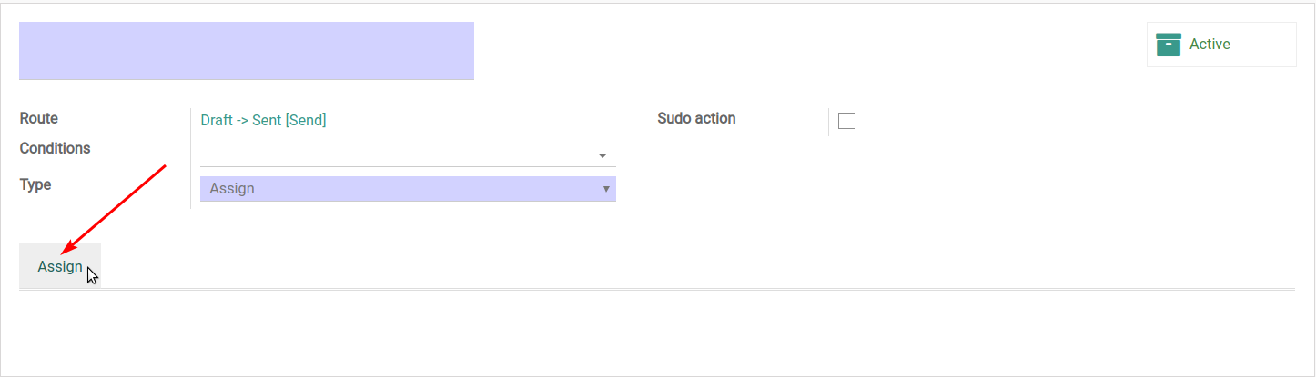Click the Assign text inside the Type selector

pos(232,189)
